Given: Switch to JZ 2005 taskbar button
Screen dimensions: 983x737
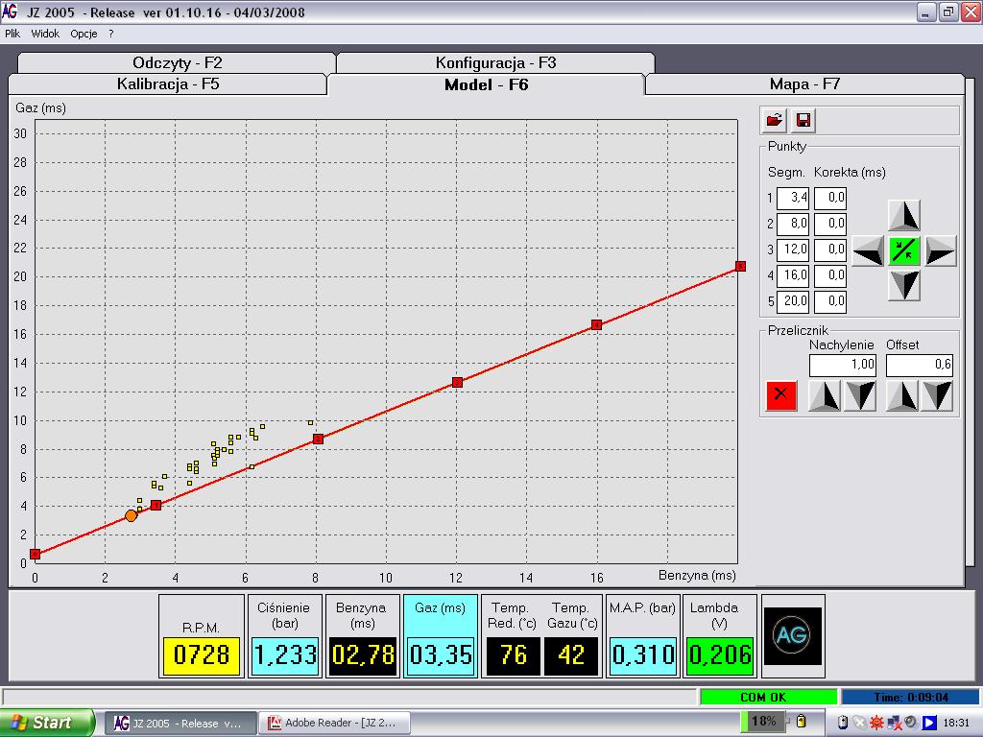Looking at the screenshot, I should (x=180, y=724).
